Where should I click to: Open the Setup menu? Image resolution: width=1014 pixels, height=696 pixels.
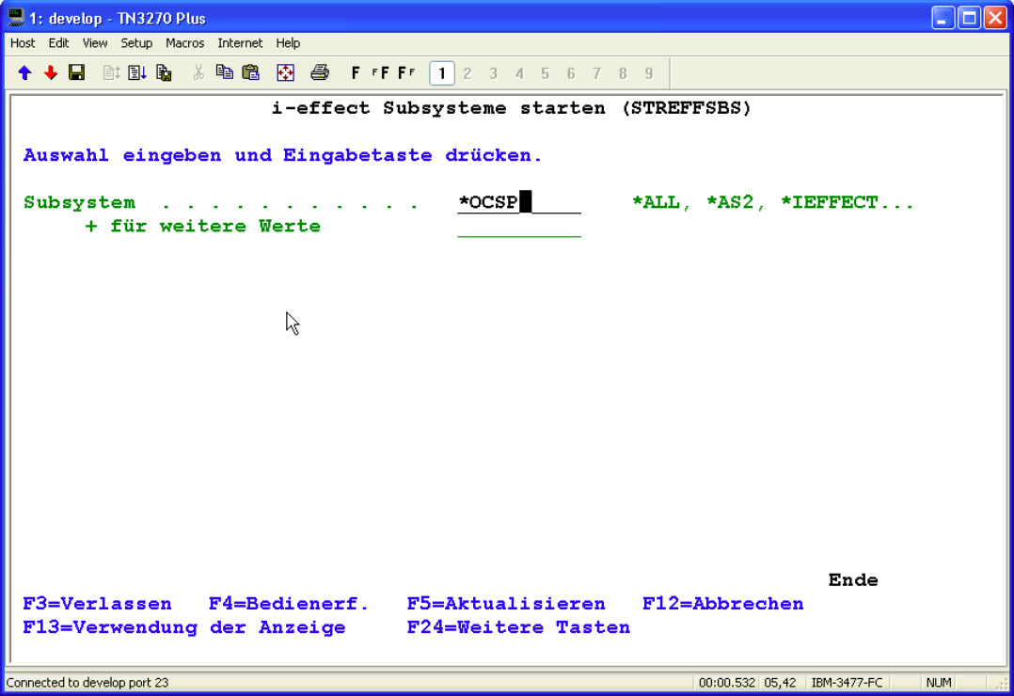136,43
